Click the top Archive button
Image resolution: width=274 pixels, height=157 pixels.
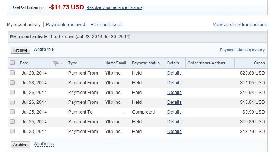[x=20, y=50]
